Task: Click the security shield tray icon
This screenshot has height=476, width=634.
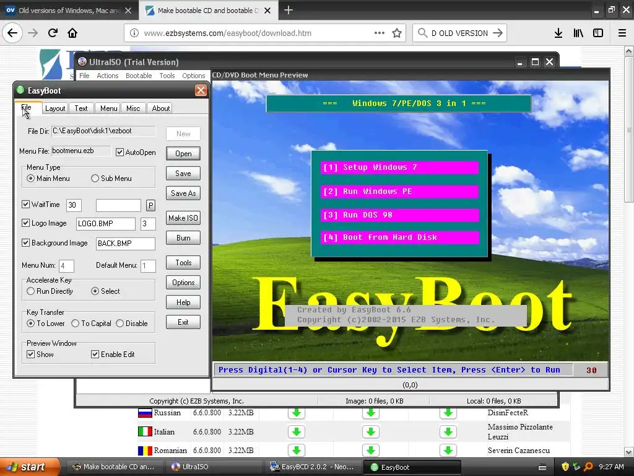Action: 565,467
